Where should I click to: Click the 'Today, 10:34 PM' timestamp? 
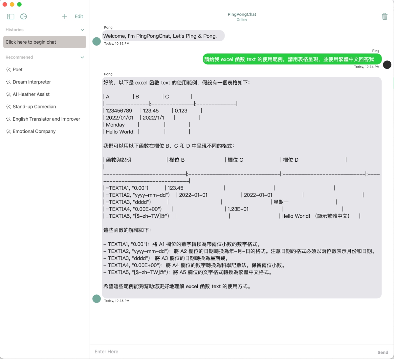367,67
